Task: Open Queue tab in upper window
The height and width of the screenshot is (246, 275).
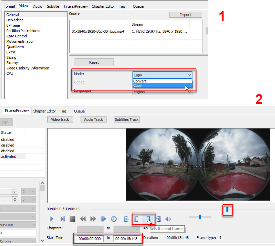Action: [x=138, y=6]
